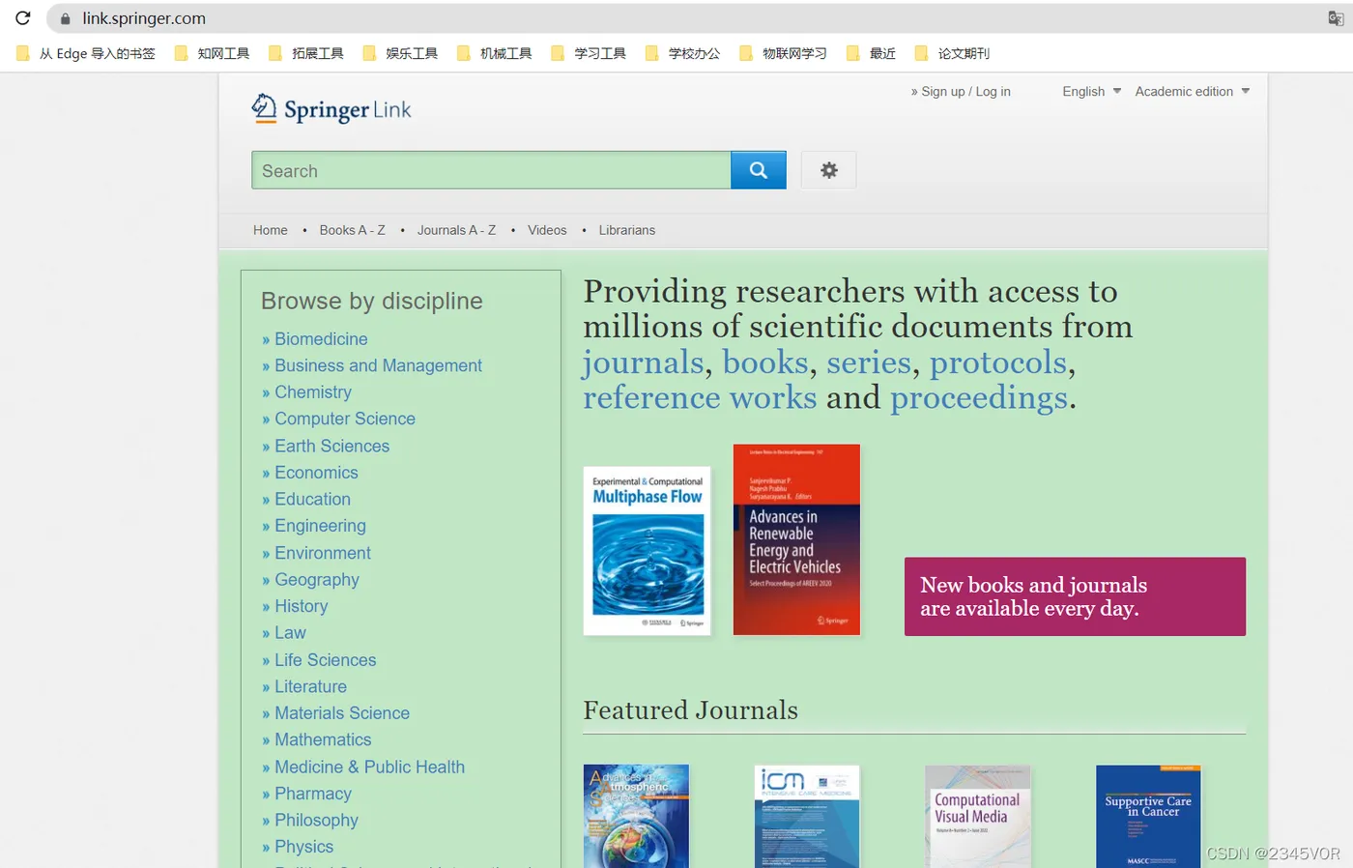This screenshot has height=868, width=1353.
Task: Click the Search input field
Action: pos(491,170)
